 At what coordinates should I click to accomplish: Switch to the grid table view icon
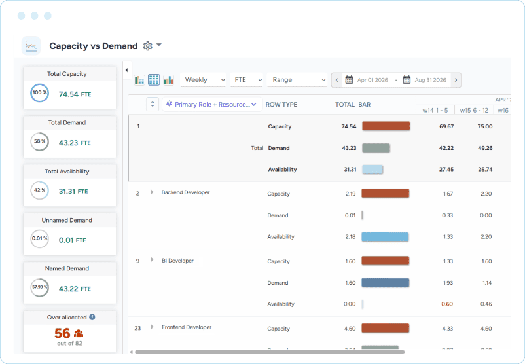click(154, 80)
